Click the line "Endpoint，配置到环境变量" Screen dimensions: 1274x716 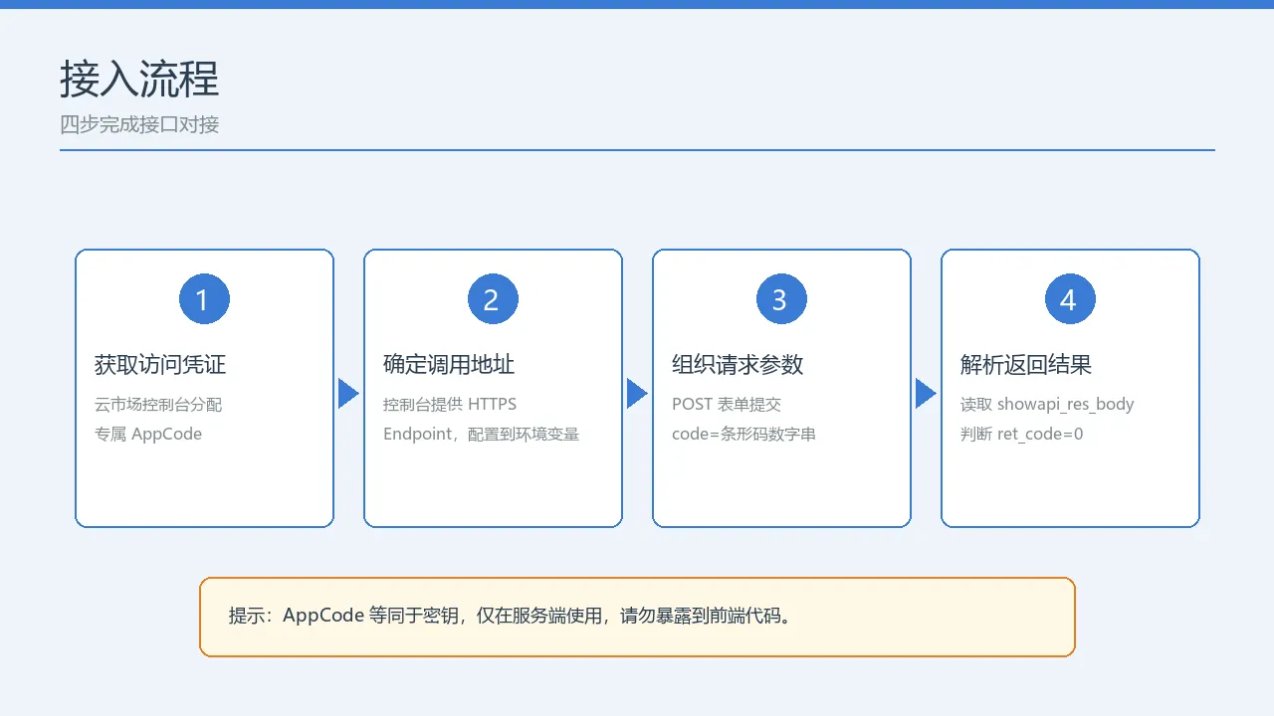pyautogui.click(x=482, y=435)
